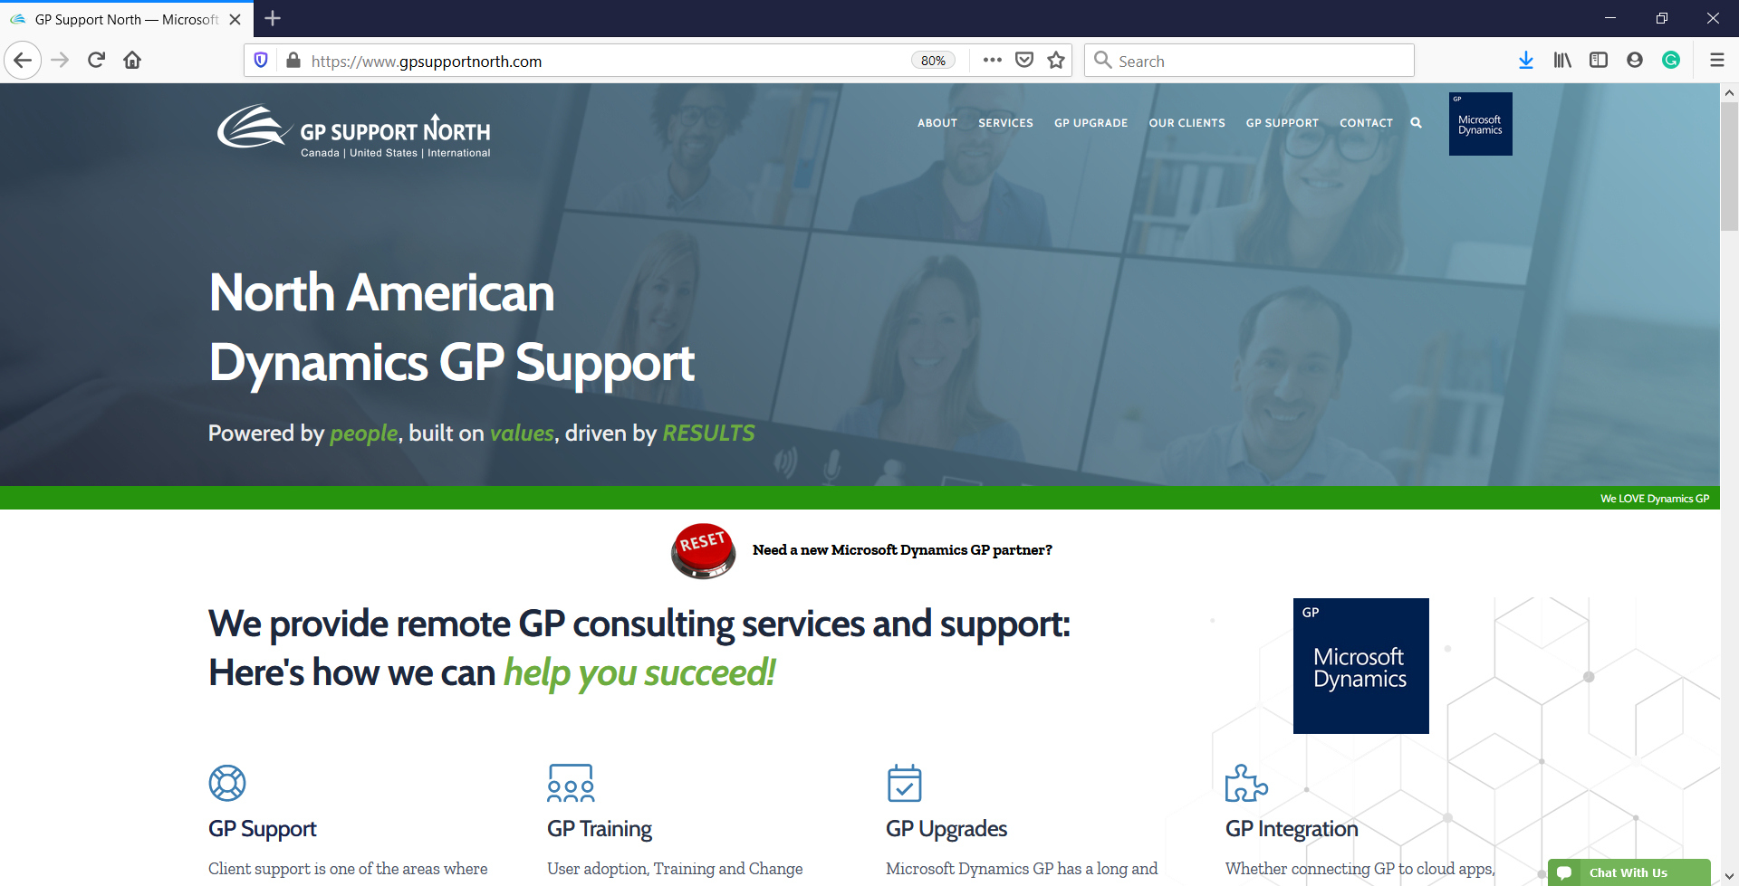Go to the browser Home icon
Screen dimensions: 1739x886
132,61
